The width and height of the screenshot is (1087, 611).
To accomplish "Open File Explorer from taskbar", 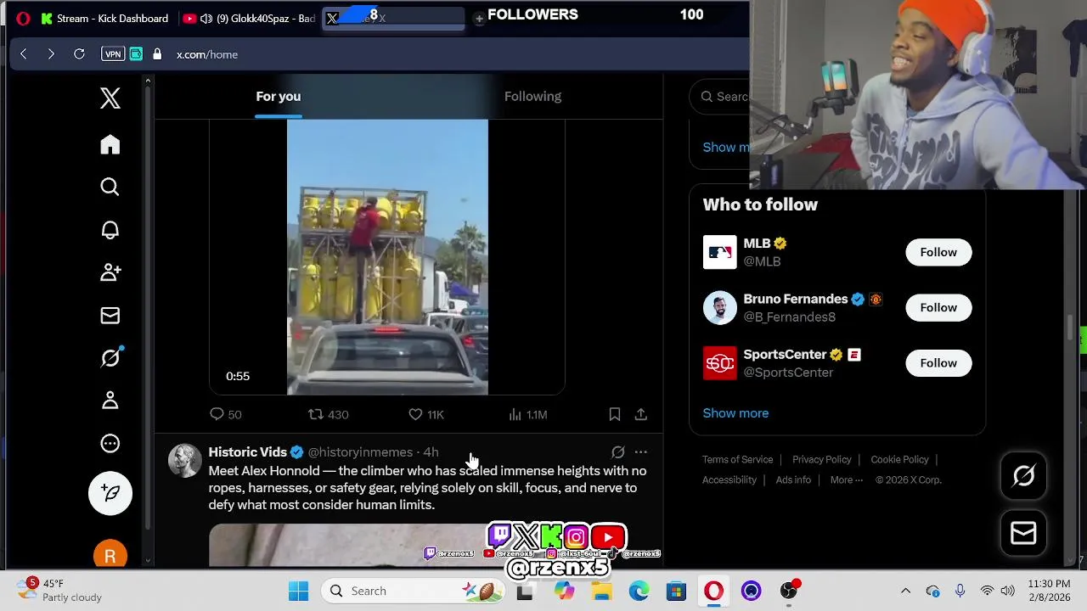I will [x=601, y=591].
